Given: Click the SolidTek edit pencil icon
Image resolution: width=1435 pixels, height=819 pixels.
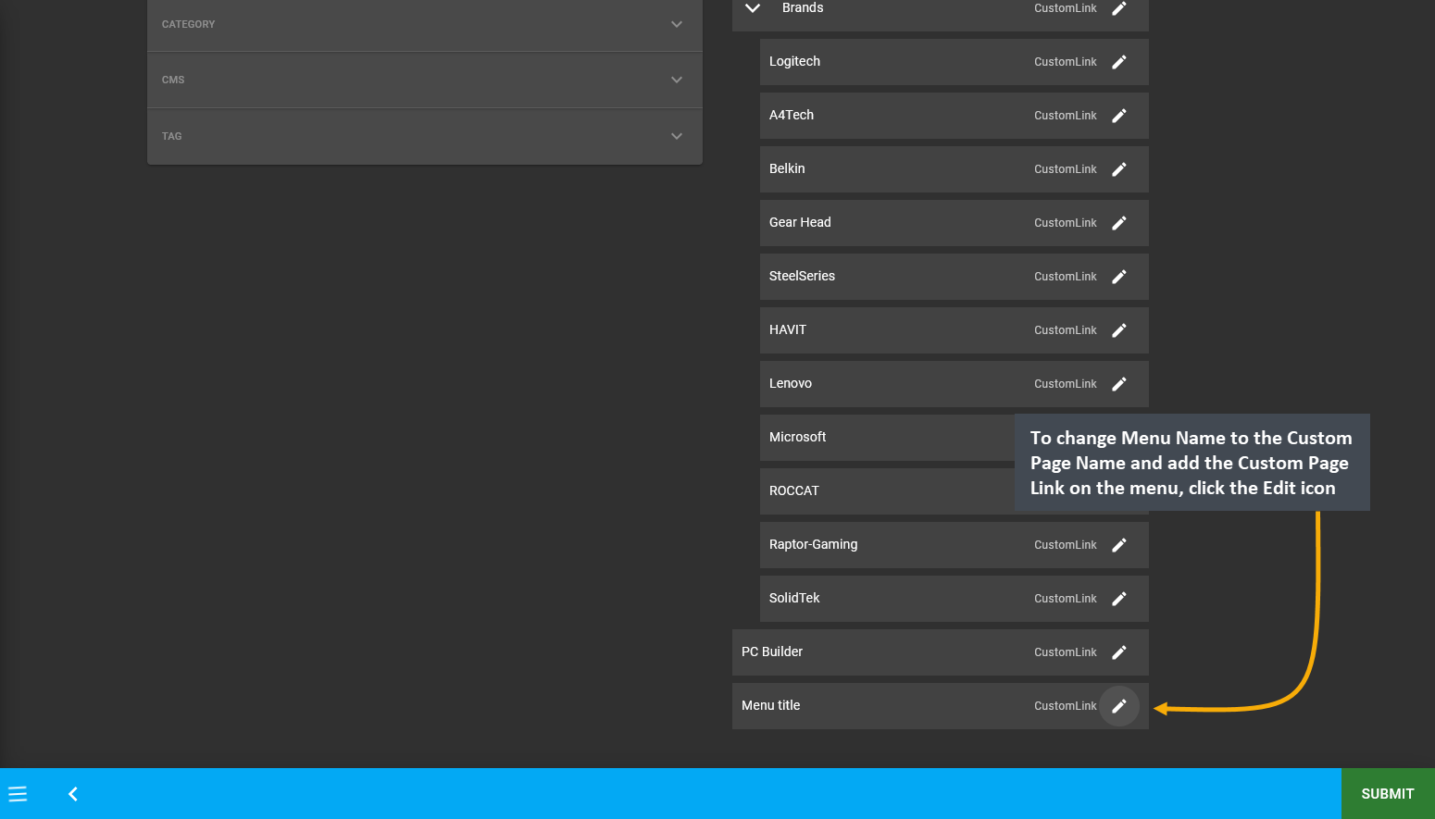Looking at the screenshot, I should (x=1118, y=599).
